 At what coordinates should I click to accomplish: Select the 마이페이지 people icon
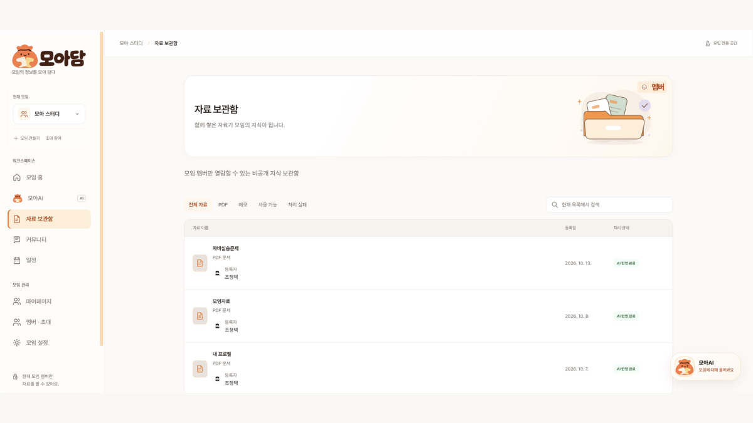[x=17, y=301]
